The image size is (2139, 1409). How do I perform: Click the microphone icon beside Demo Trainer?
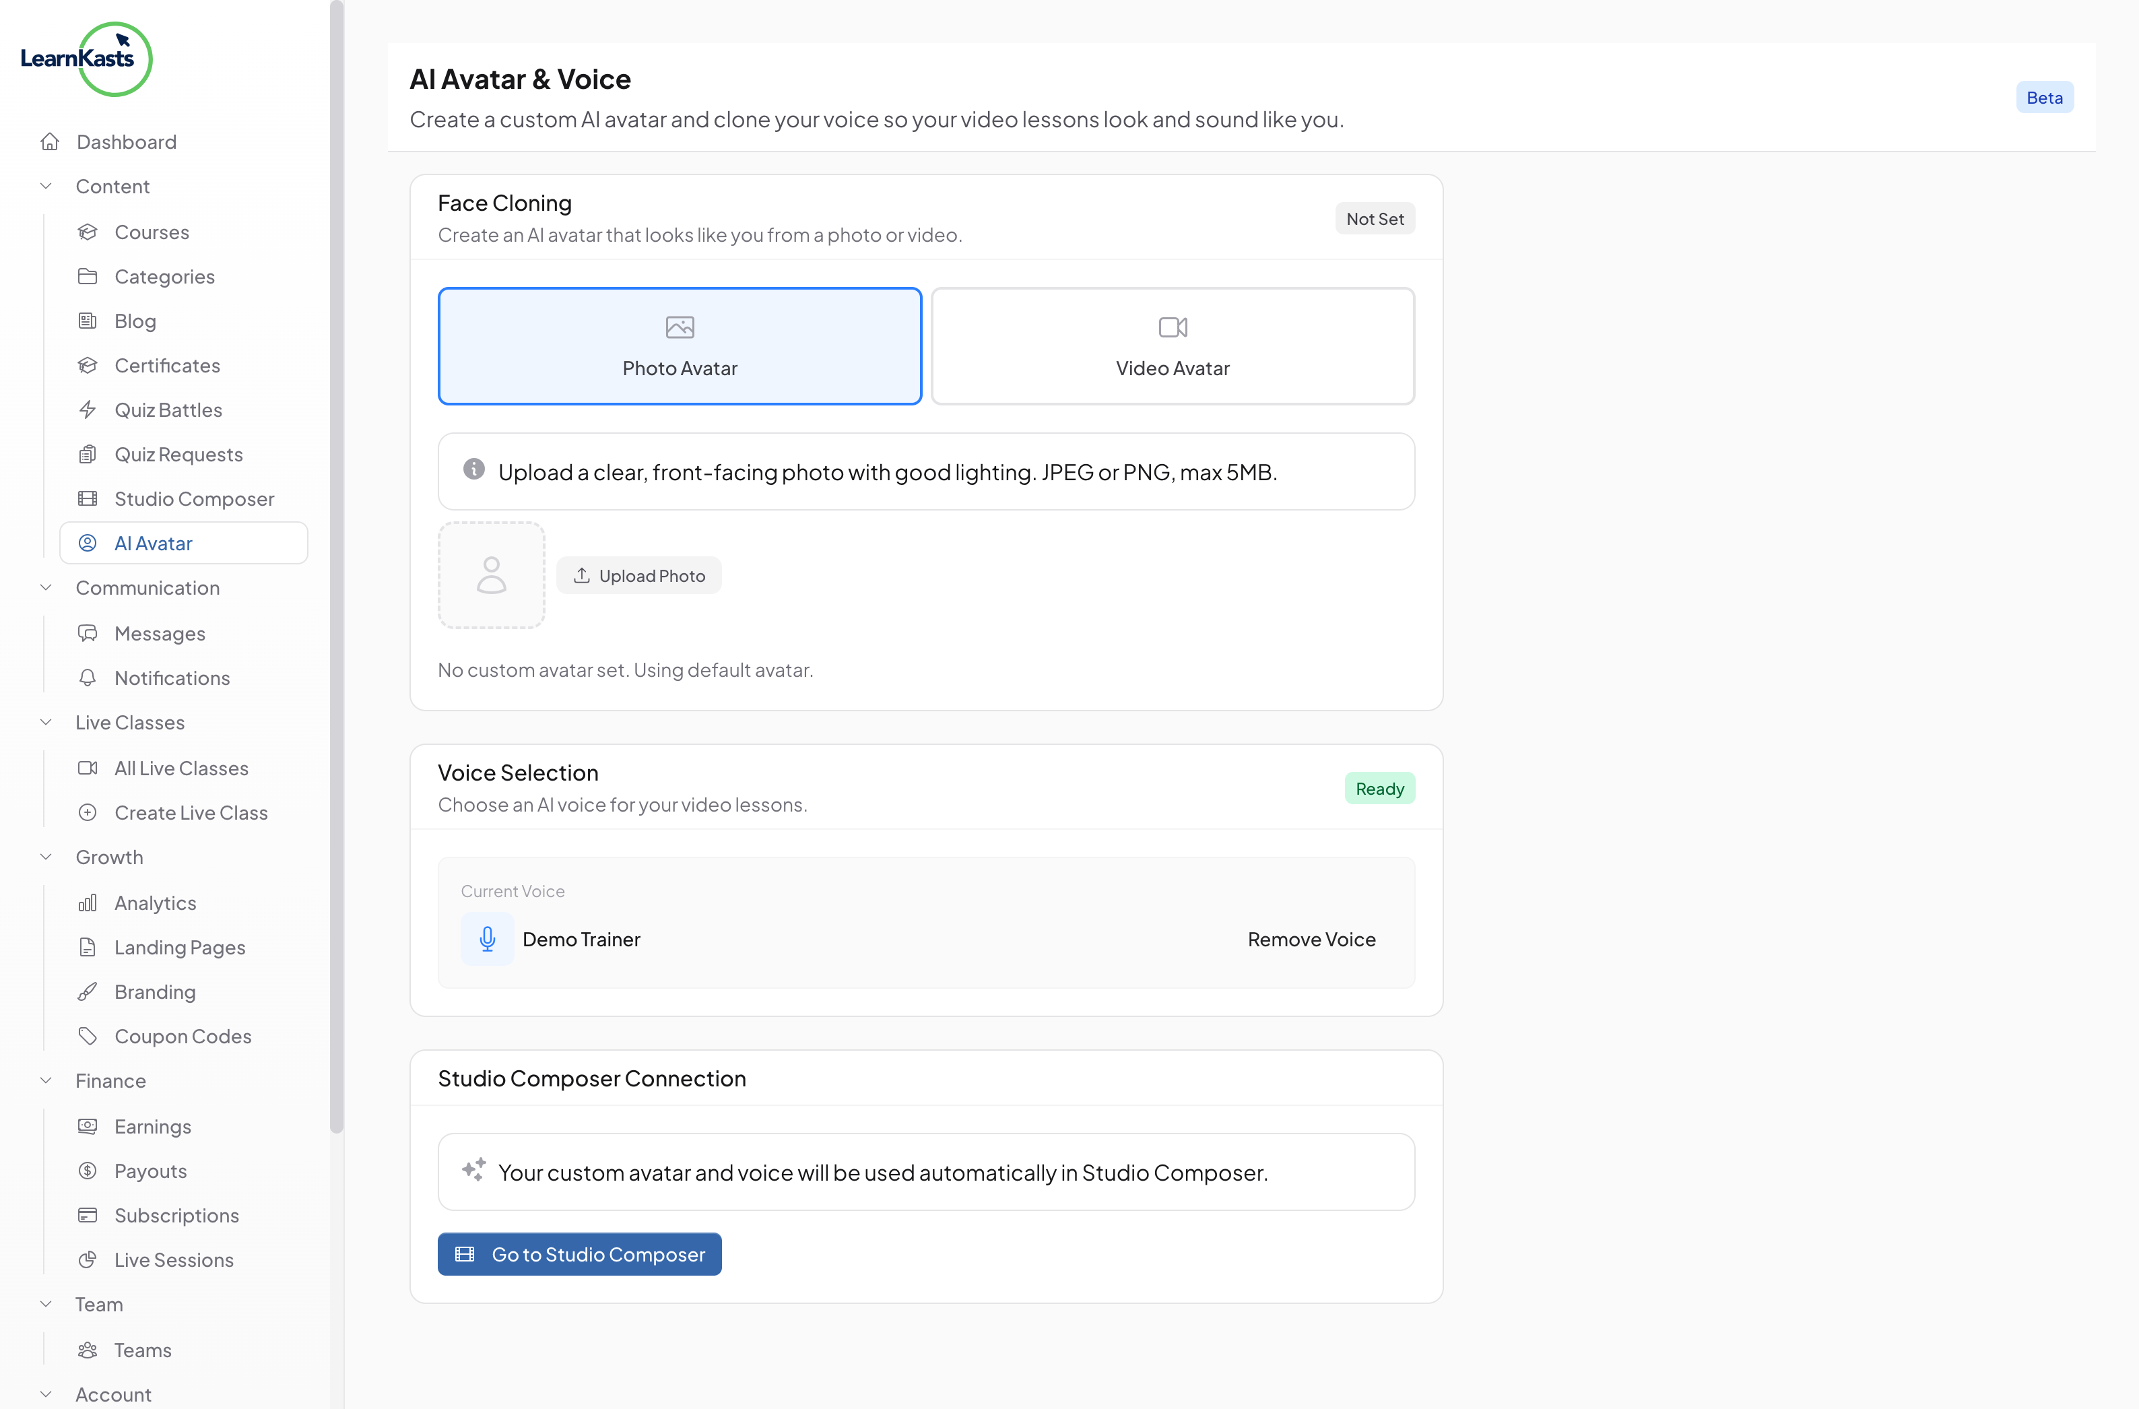(x=487, y=939)
